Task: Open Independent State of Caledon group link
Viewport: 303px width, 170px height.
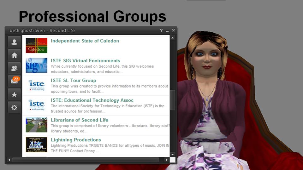Action: tap(85, 41)
